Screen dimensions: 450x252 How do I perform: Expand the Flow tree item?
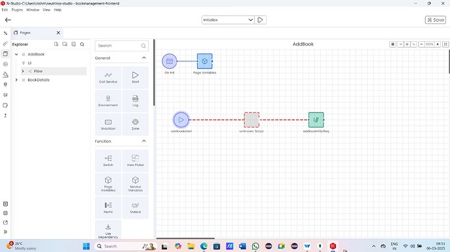click(x=23, y=71)
